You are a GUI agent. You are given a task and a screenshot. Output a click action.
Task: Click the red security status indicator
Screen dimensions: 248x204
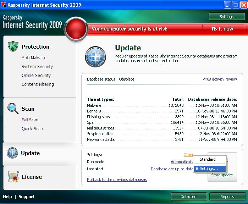coord(76,29)
